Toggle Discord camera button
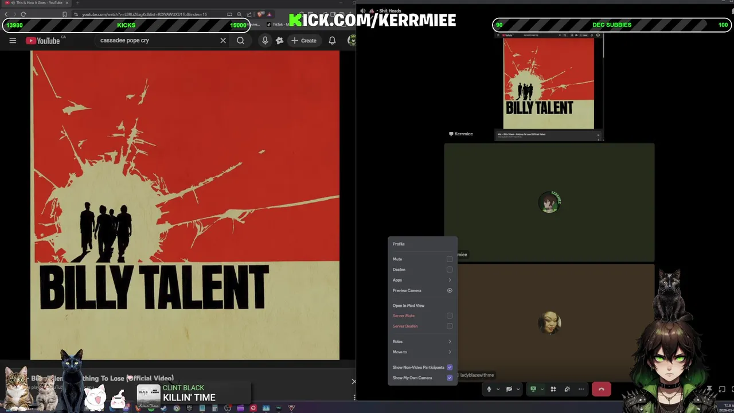 [509, 389]
